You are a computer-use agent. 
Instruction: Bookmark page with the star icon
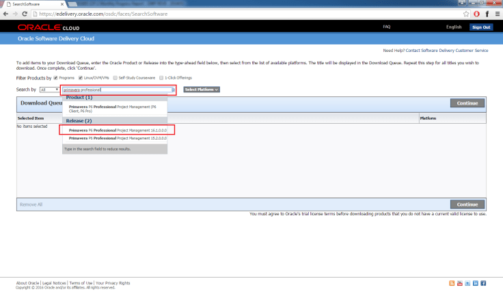(466, 14)
